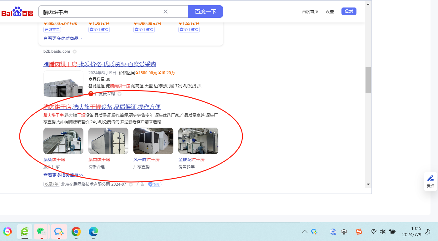Click the 智能控温 result description line
This screenshot has height=241, width=438.
coord(147,86)
